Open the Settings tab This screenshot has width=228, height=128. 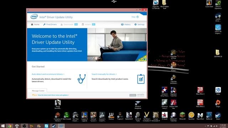[x=139, y=25]
